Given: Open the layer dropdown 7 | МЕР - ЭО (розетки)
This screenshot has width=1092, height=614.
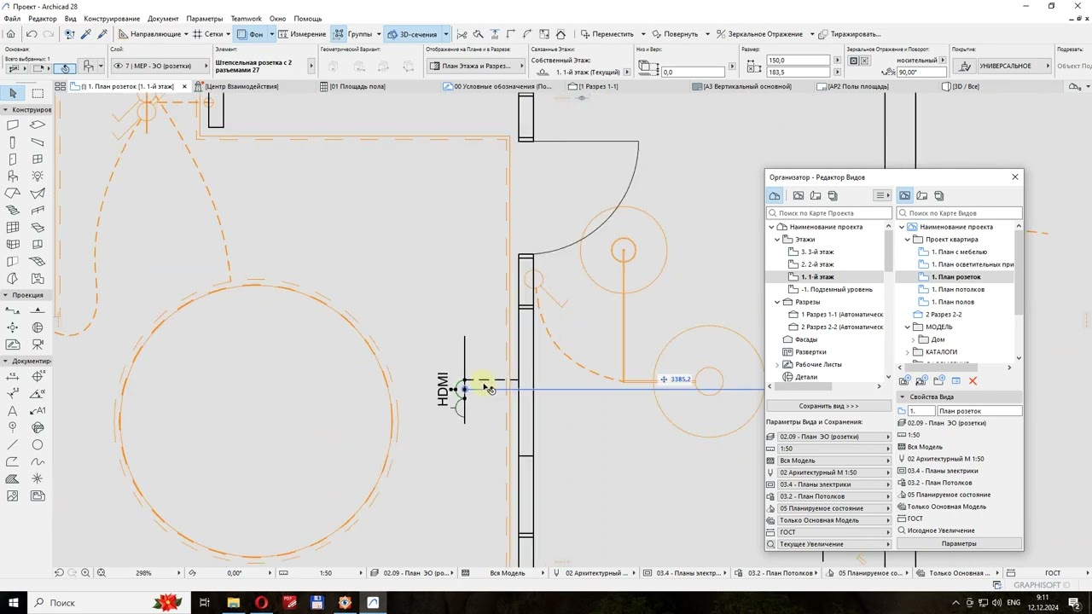Looking at the screenshot, I should tap(160, 66).
